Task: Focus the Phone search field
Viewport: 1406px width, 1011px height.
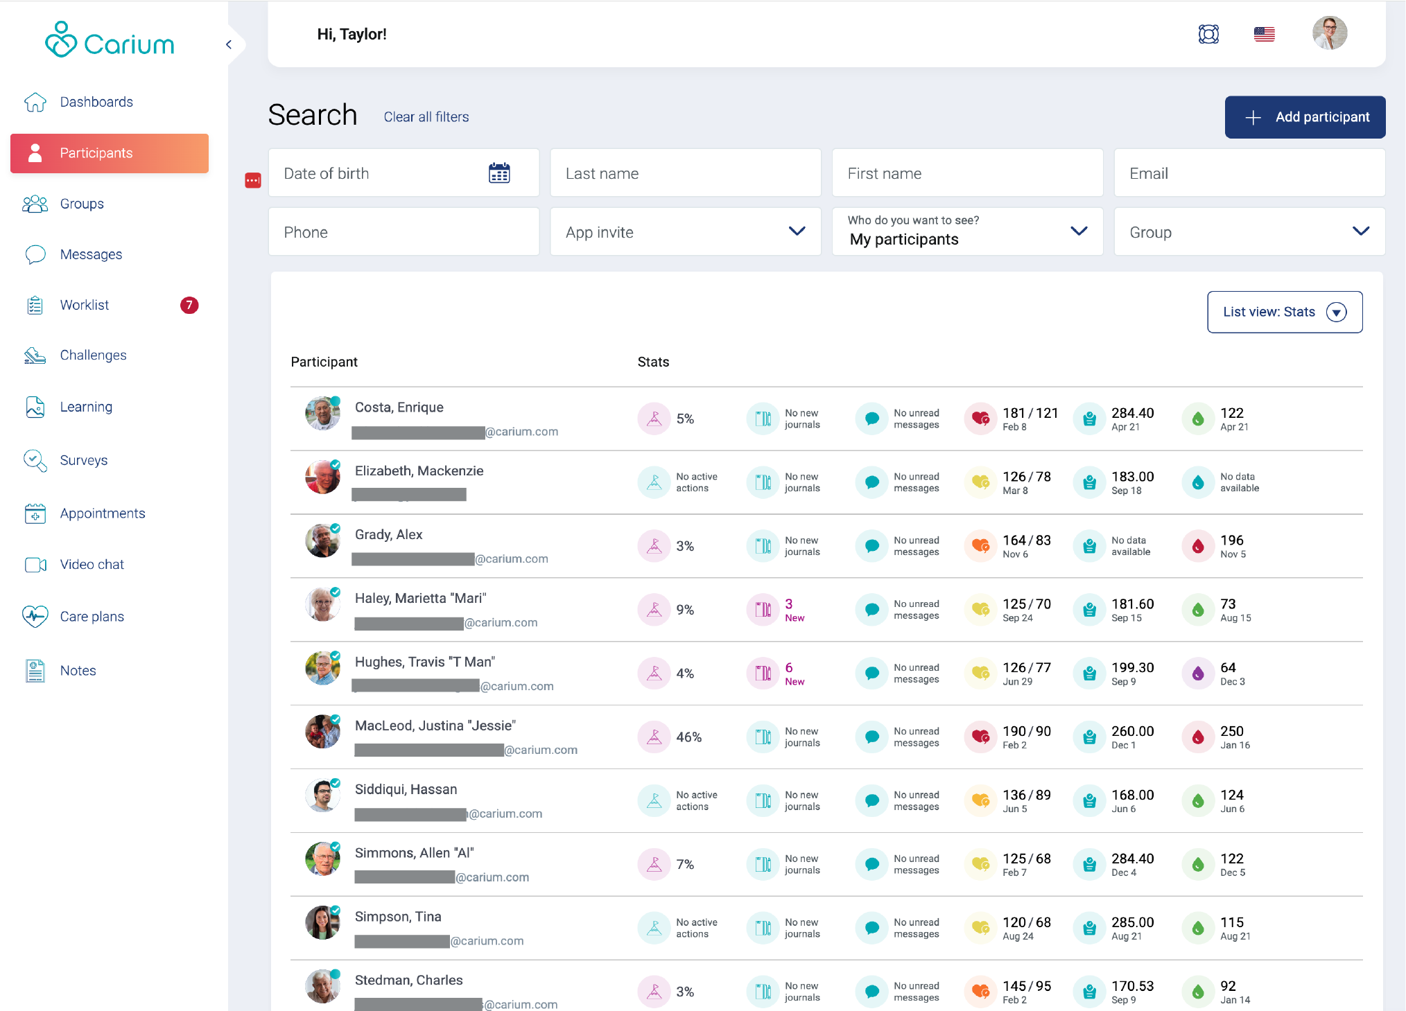Action: coord(403,232)
